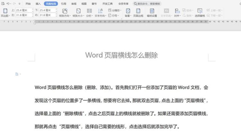The image size is (241, 136).
Task: Decrease the top margin with the down arrow
Action: click(32, 11)
